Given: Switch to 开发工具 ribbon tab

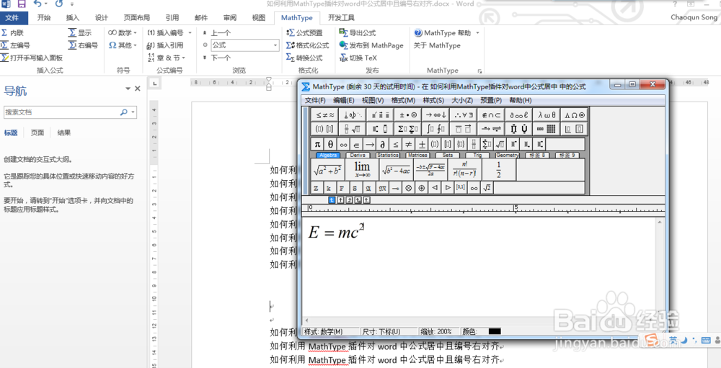Looking at the screenshot, I should click(341, 18).
